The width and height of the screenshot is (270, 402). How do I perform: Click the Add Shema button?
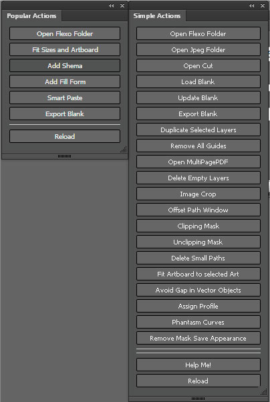click(x=65, y=65)
